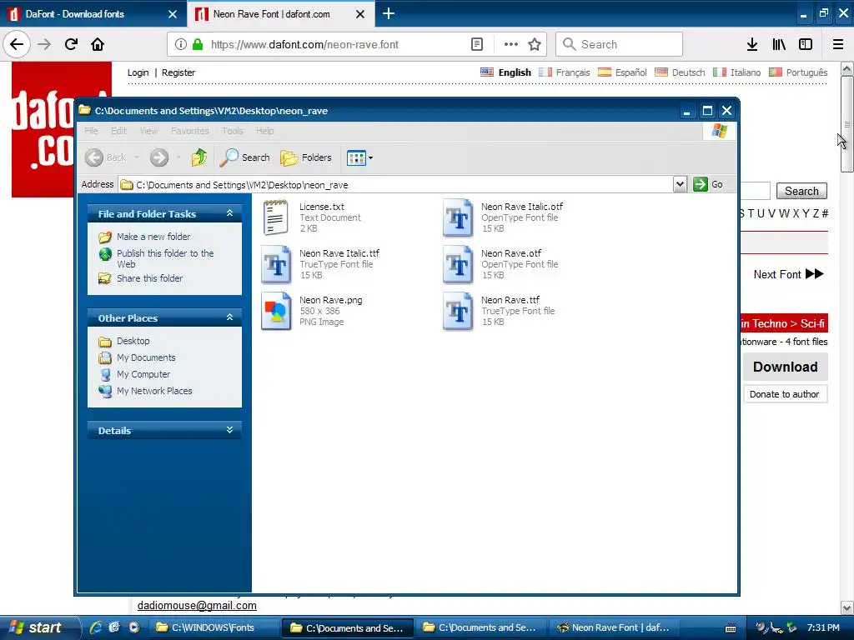This screenshot has width=854, height=640.
Task: Select the License.txt file icon
Action: pos(275,217)
